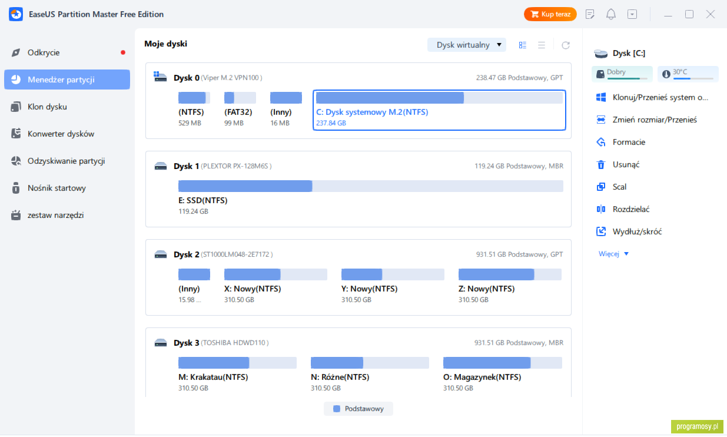Click the Dysk [C:] disk icon in right panel

[600, 54]
